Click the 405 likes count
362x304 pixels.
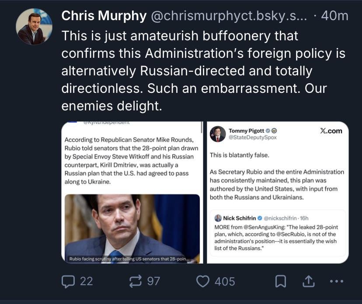click(x=225, y=281)
